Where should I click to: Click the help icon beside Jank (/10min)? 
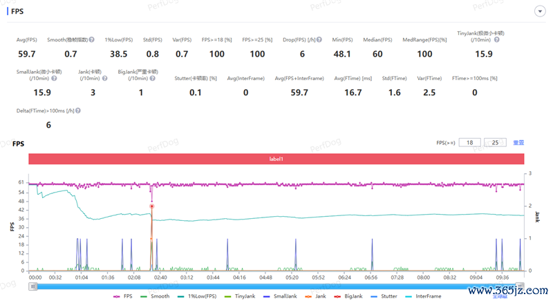[105, 78]
